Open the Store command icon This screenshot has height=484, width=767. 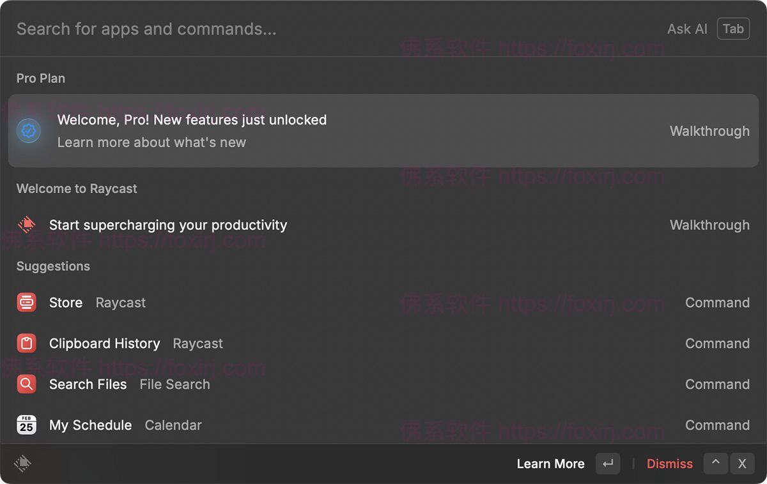pos(27,303)
